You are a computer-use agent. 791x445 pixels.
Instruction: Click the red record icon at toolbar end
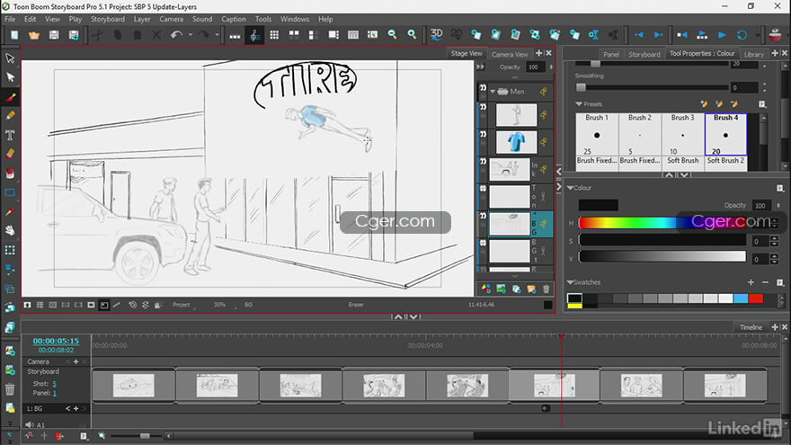(776, 35)
